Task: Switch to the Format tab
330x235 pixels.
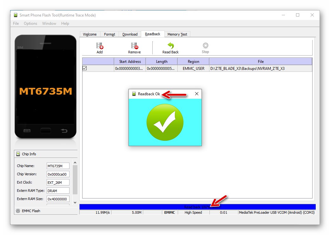Action: [109, 34]
